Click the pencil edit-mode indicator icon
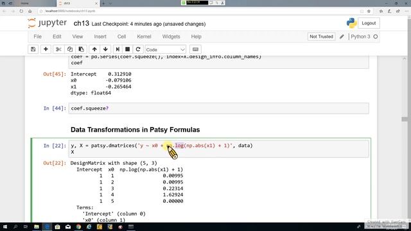411x231 pixels. pos(342,37)
